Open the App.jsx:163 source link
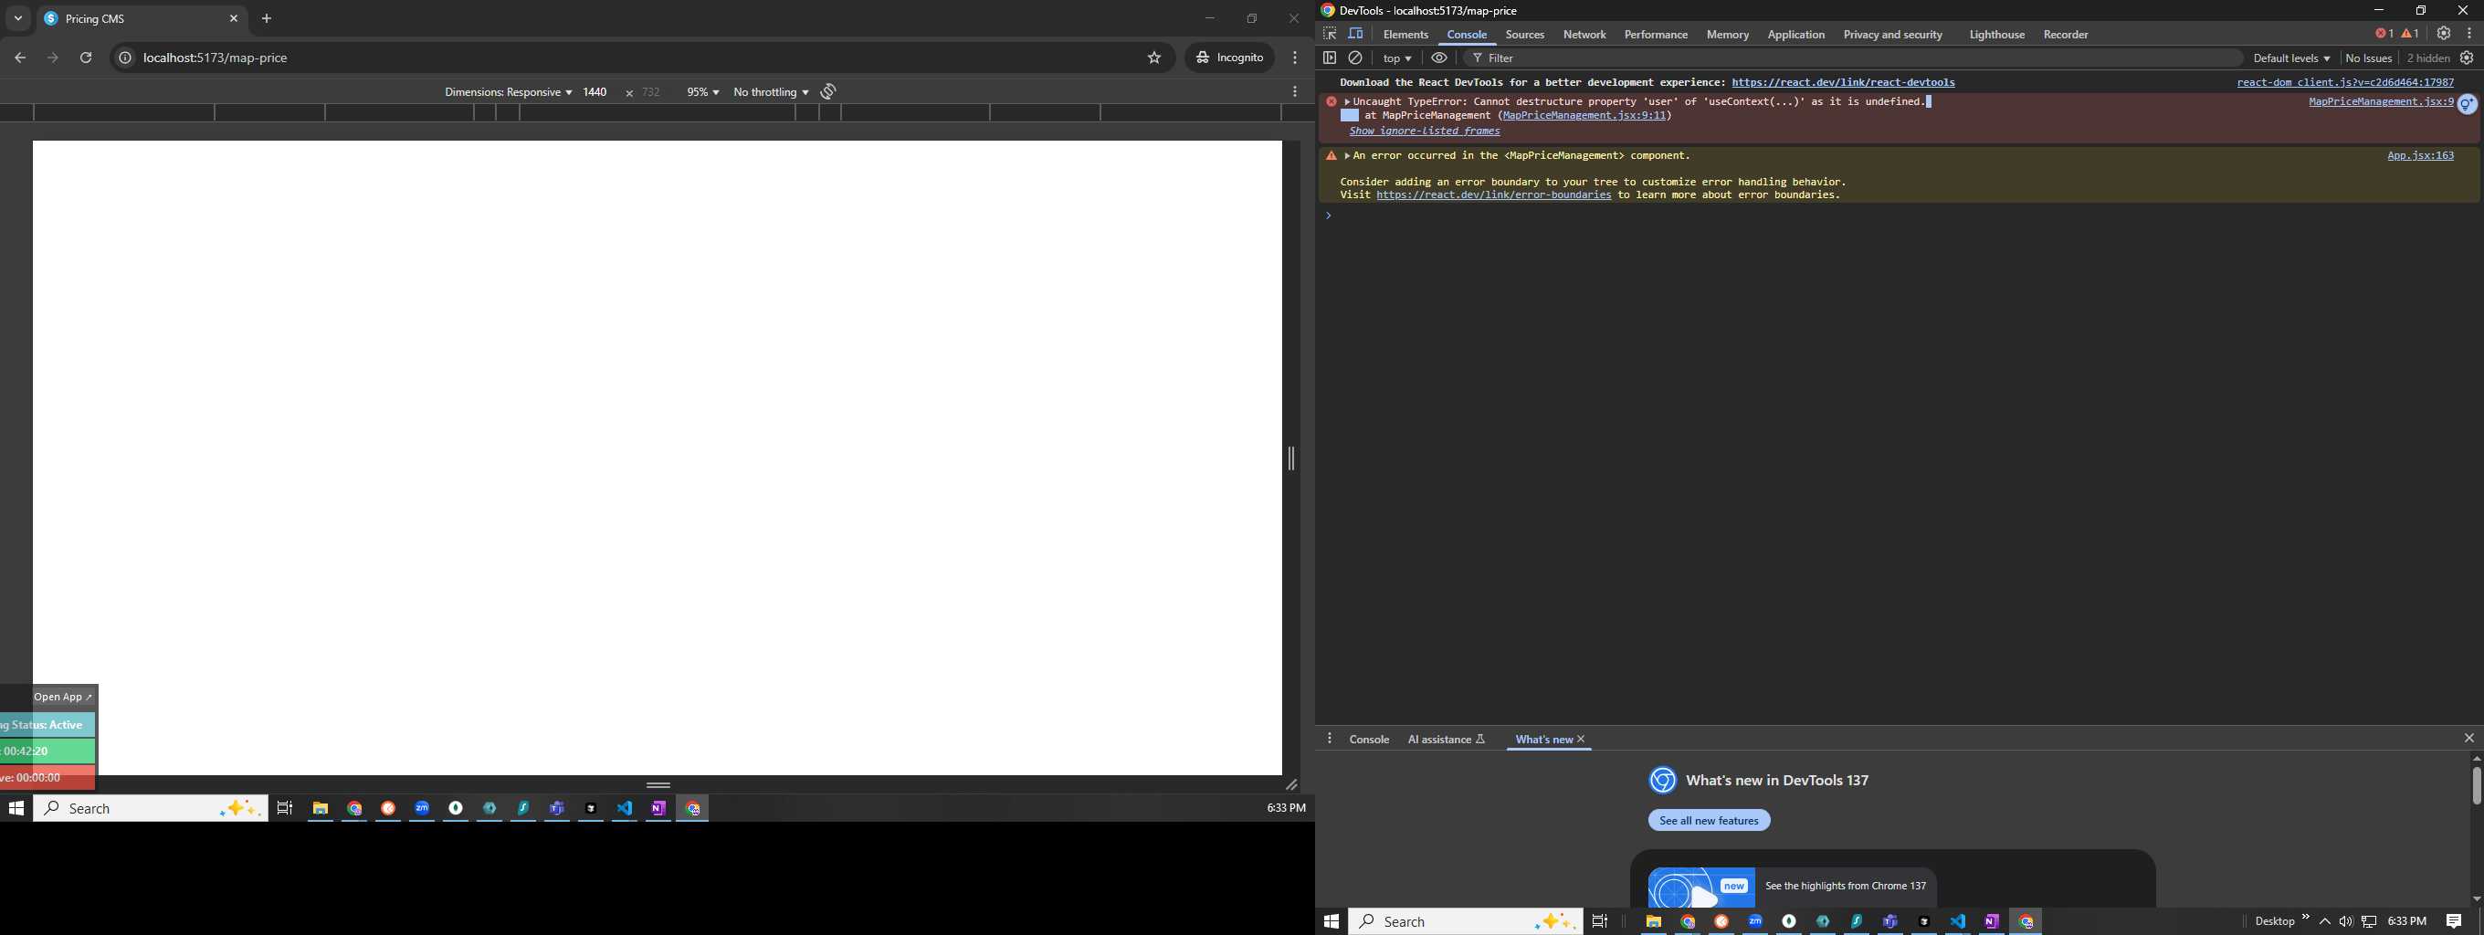Image resolution: width=2484 pixels, height=935 pixels. 2420,156
